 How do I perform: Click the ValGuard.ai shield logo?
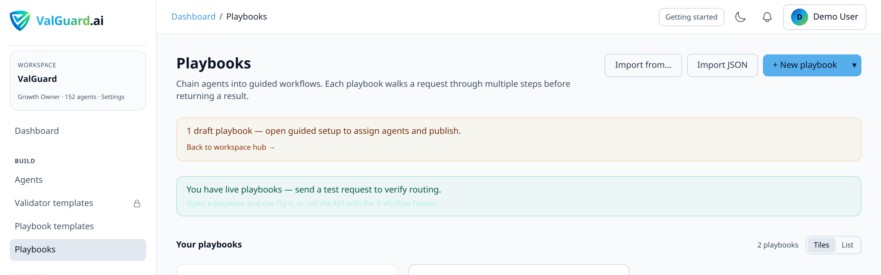pyautogui.click(x=20, y=20)
